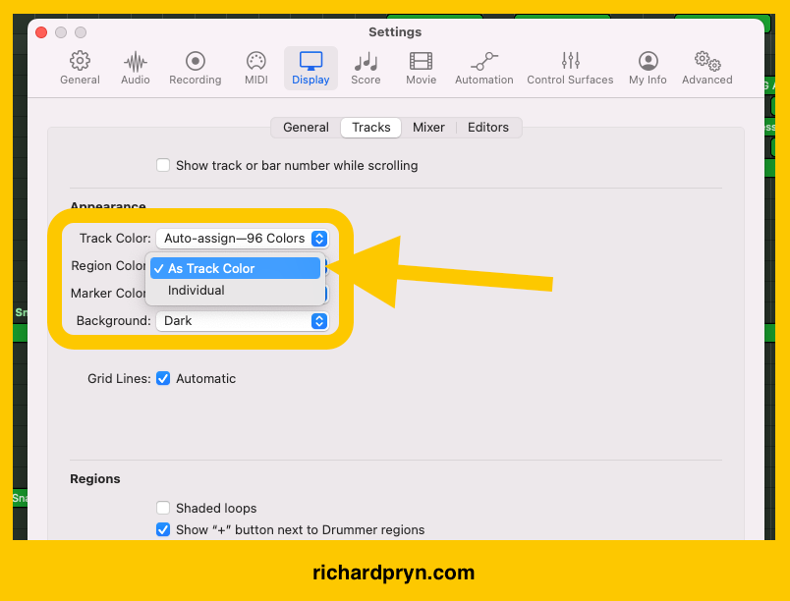This screenshot has width=790, height=601.
Task: Select the Display settings pane
Action: click(x=310, y=68)
